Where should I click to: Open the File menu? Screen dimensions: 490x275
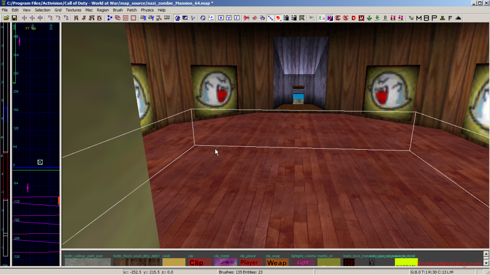tap(5, 10)
